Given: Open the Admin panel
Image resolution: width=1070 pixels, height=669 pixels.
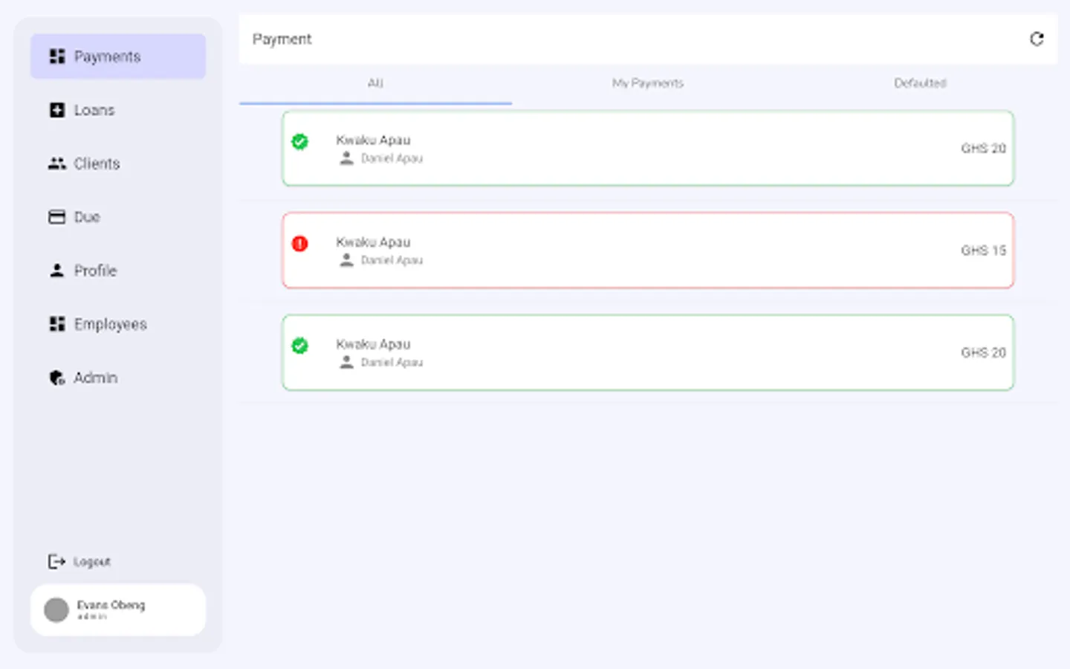Looking at the screenshot, I should 95,378.
